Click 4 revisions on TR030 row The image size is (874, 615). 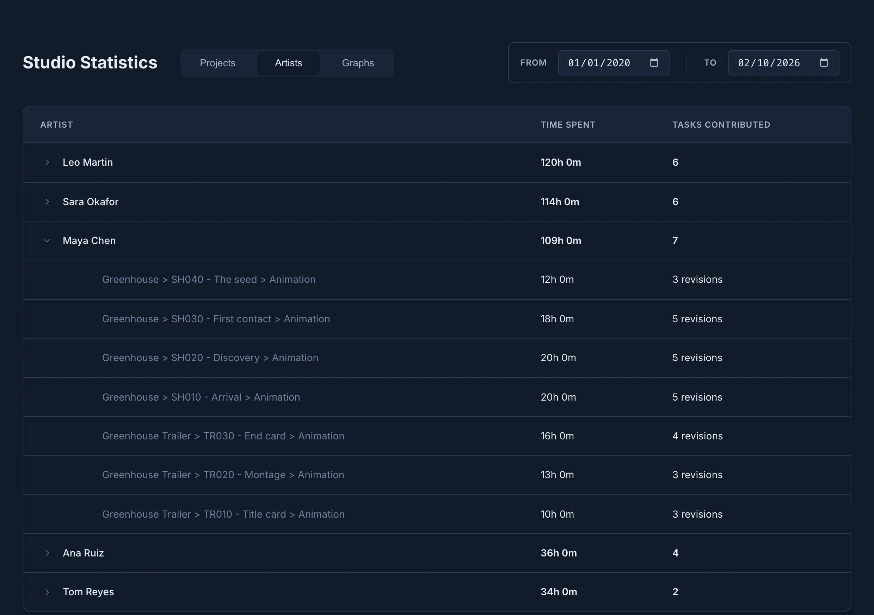coord(697,436)
